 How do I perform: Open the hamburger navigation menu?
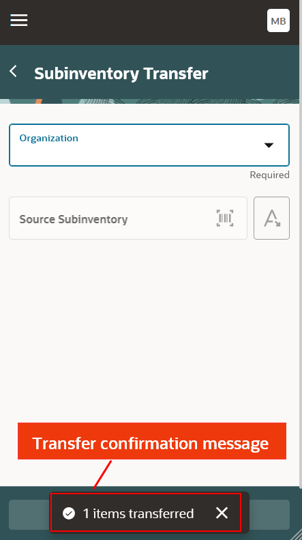(18, 20)
